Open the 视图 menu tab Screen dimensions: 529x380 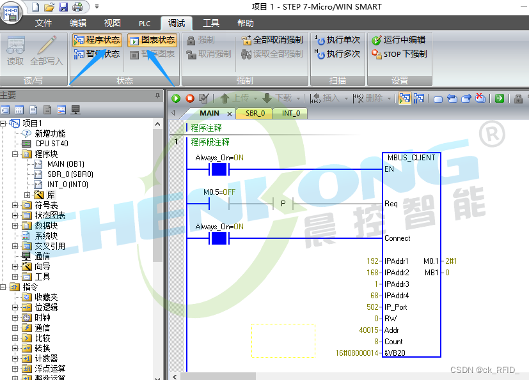point(113,23)
